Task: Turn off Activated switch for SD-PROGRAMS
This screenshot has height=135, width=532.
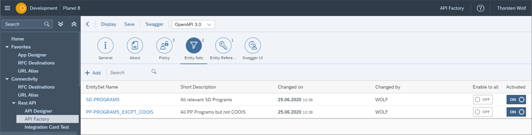Action: 516,100
